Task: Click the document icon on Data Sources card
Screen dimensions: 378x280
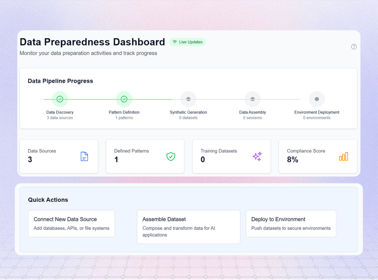Action: 85,156
